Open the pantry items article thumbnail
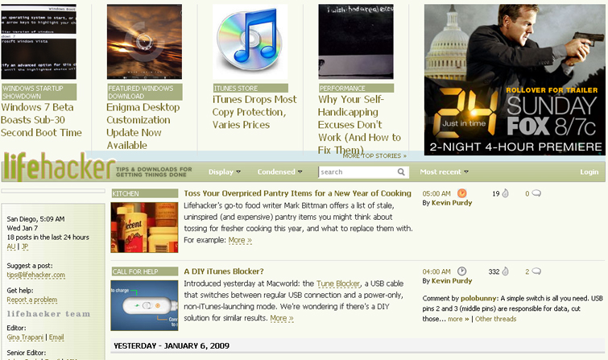 (144, 227)
